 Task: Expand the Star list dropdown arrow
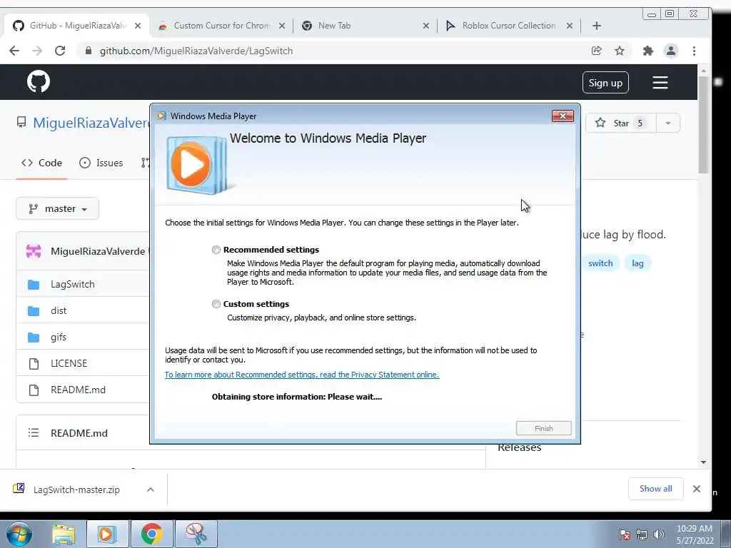(x=668, y=123)
